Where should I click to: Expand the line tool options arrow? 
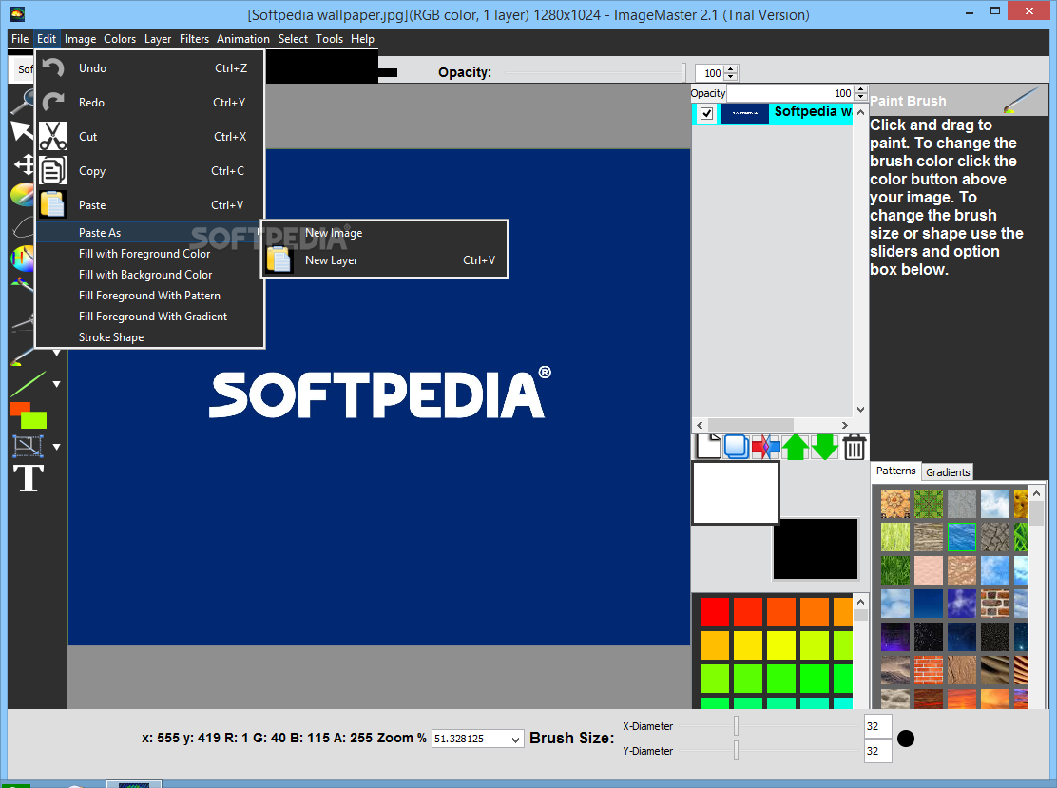coord(57,384)
